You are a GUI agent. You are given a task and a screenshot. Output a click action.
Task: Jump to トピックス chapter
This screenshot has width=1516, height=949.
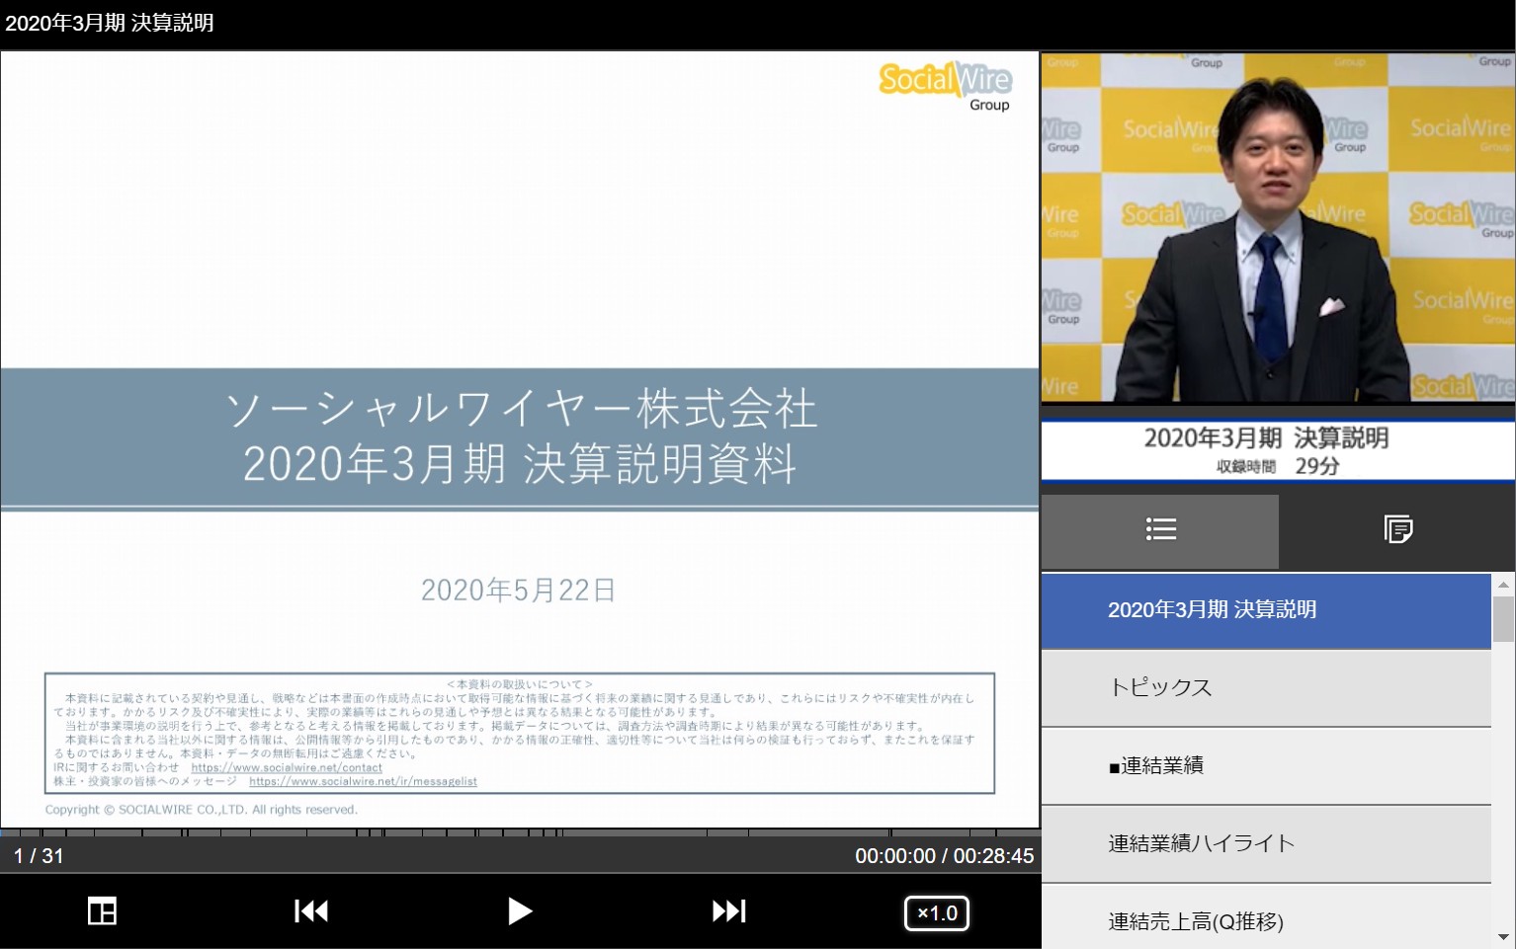click(x=1266, y=688)
